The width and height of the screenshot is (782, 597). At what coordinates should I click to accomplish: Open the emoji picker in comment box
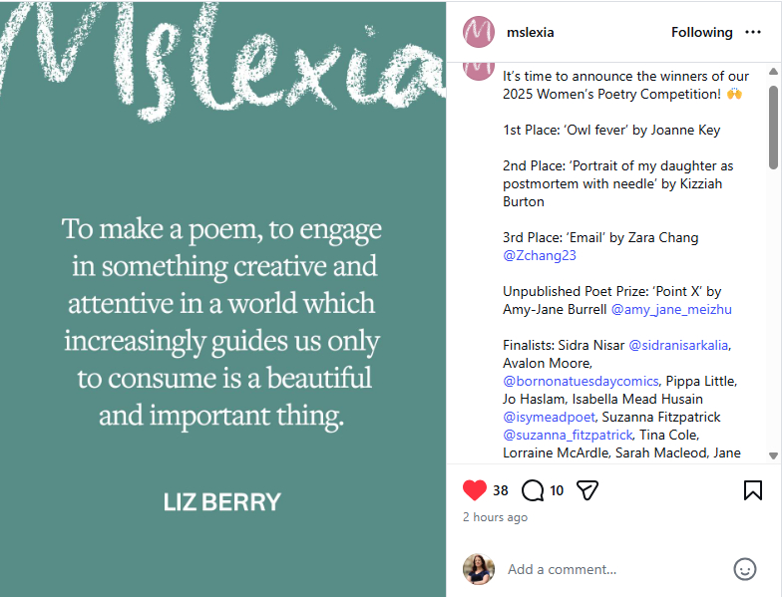point(744,569)
